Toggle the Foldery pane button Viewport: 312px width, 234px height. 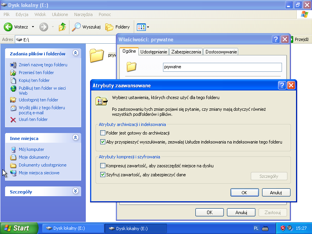click(118, 27)
